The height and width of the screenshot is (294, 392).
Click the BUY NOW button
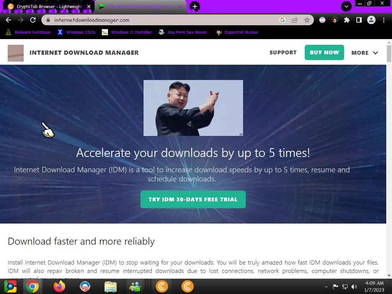(x=324, y=52)
